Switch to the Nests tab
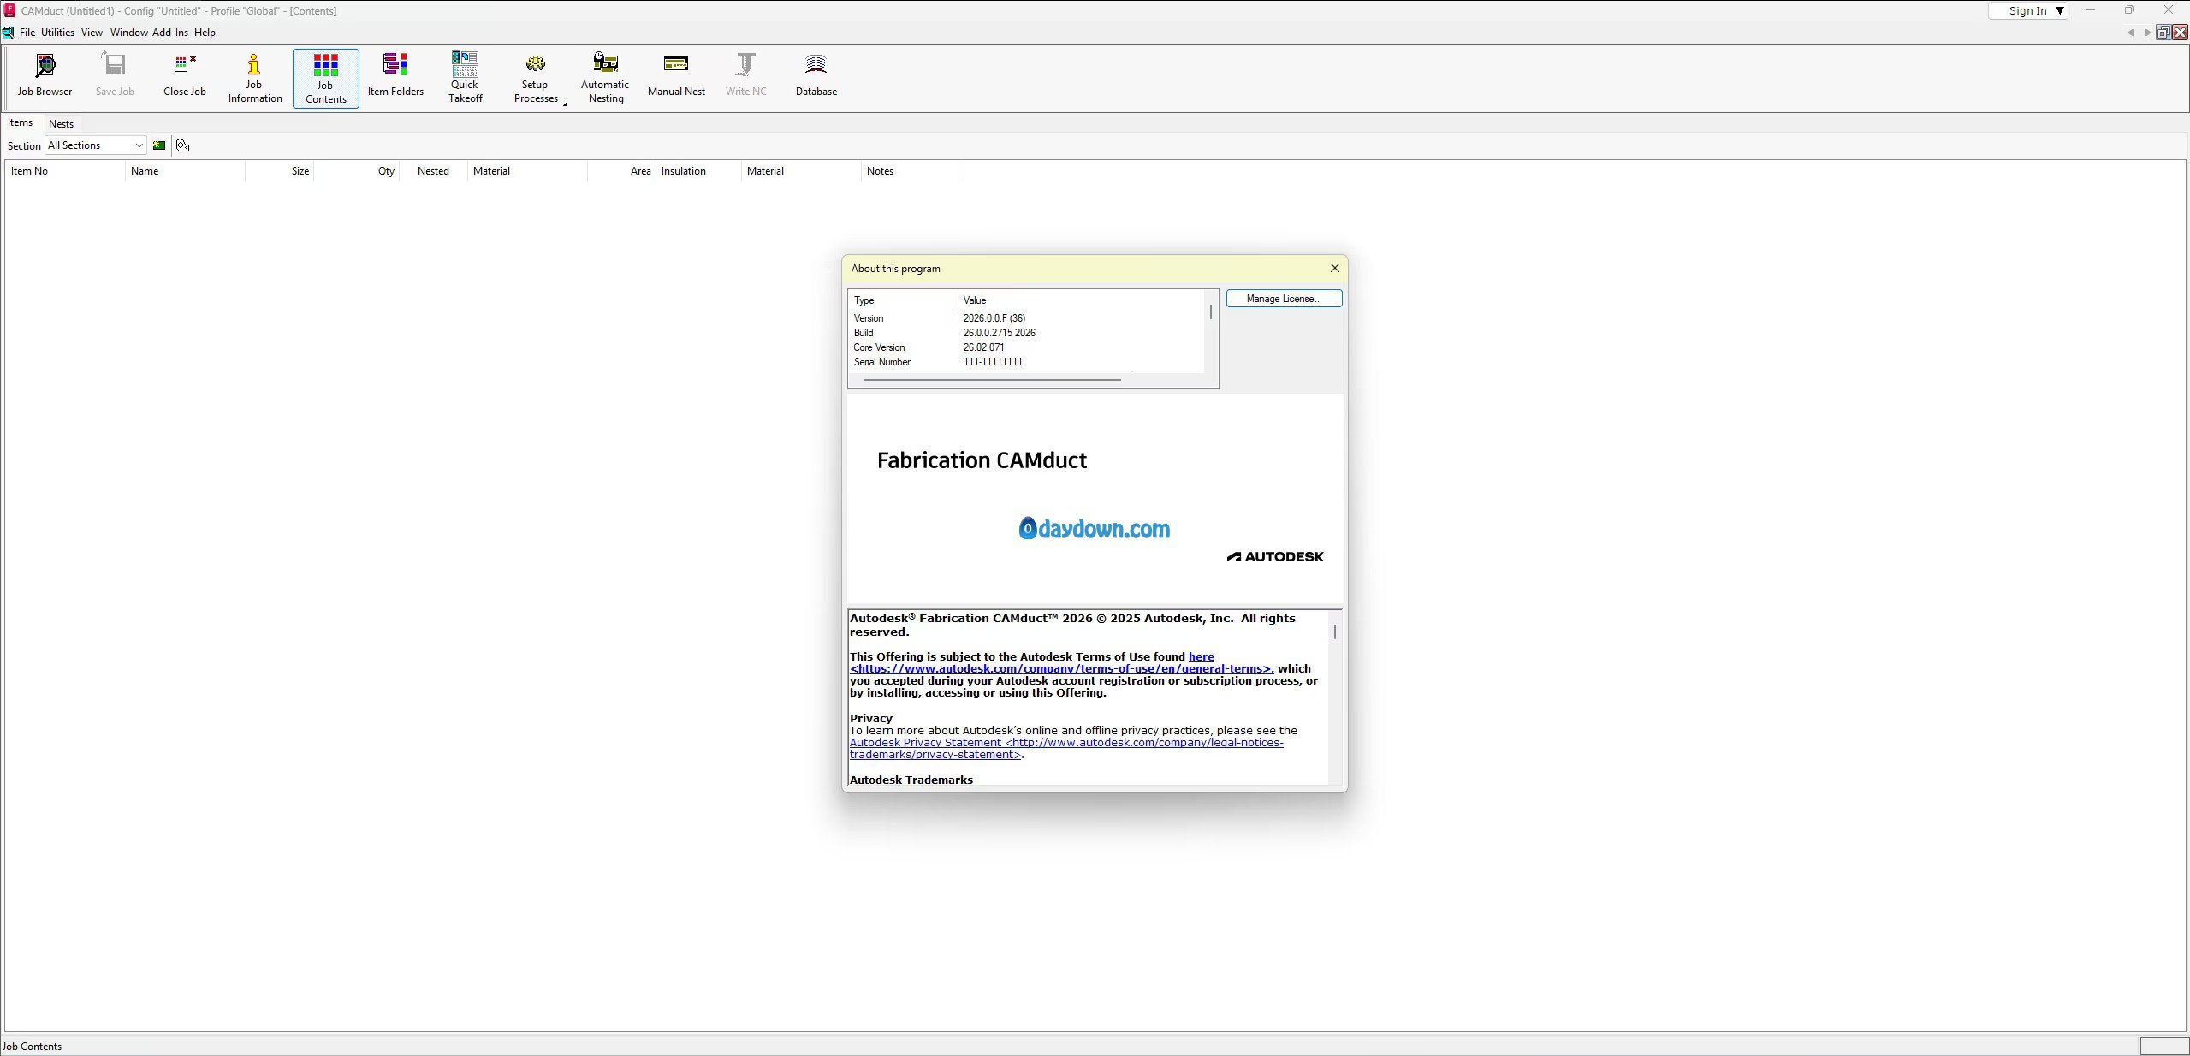Screen dimensions: 2190x1056 pyautogui.click(x=61, y=124)
